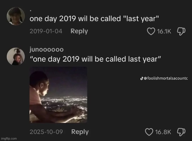Click the dot username above first comment
The height and width of the screenshot is (141, 192).
tap(31, 10)
